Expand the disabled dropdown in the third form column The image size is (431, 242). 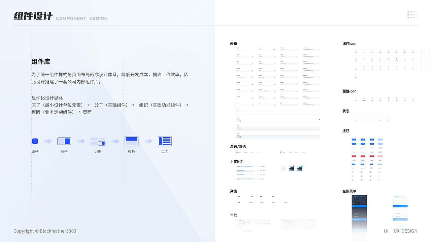coord(289,63)
